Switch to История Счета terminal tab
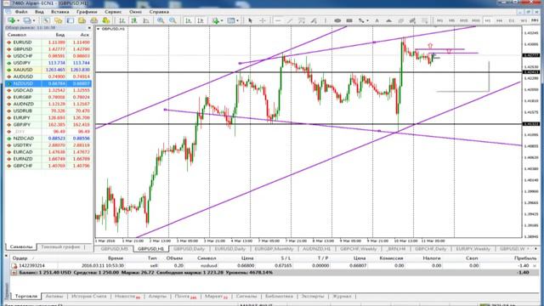 click(88, 297)
